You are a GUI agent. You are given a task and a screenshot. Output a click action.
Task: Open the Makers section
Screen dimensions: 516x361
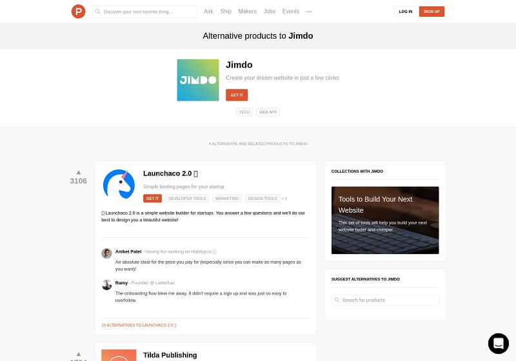point(247,11)
